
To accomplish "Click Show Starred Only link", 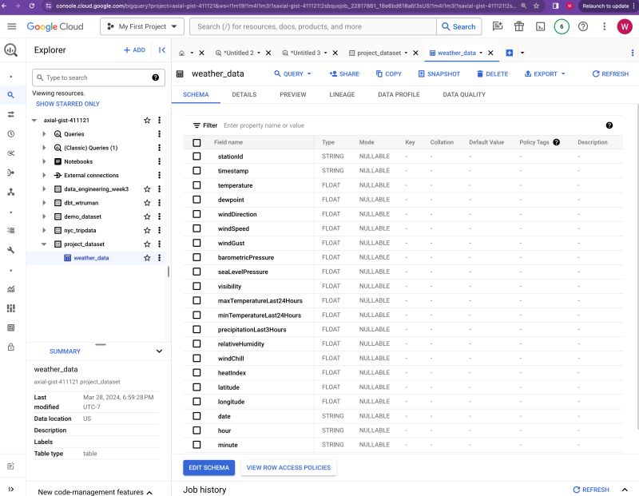I will tap(68, 104).
